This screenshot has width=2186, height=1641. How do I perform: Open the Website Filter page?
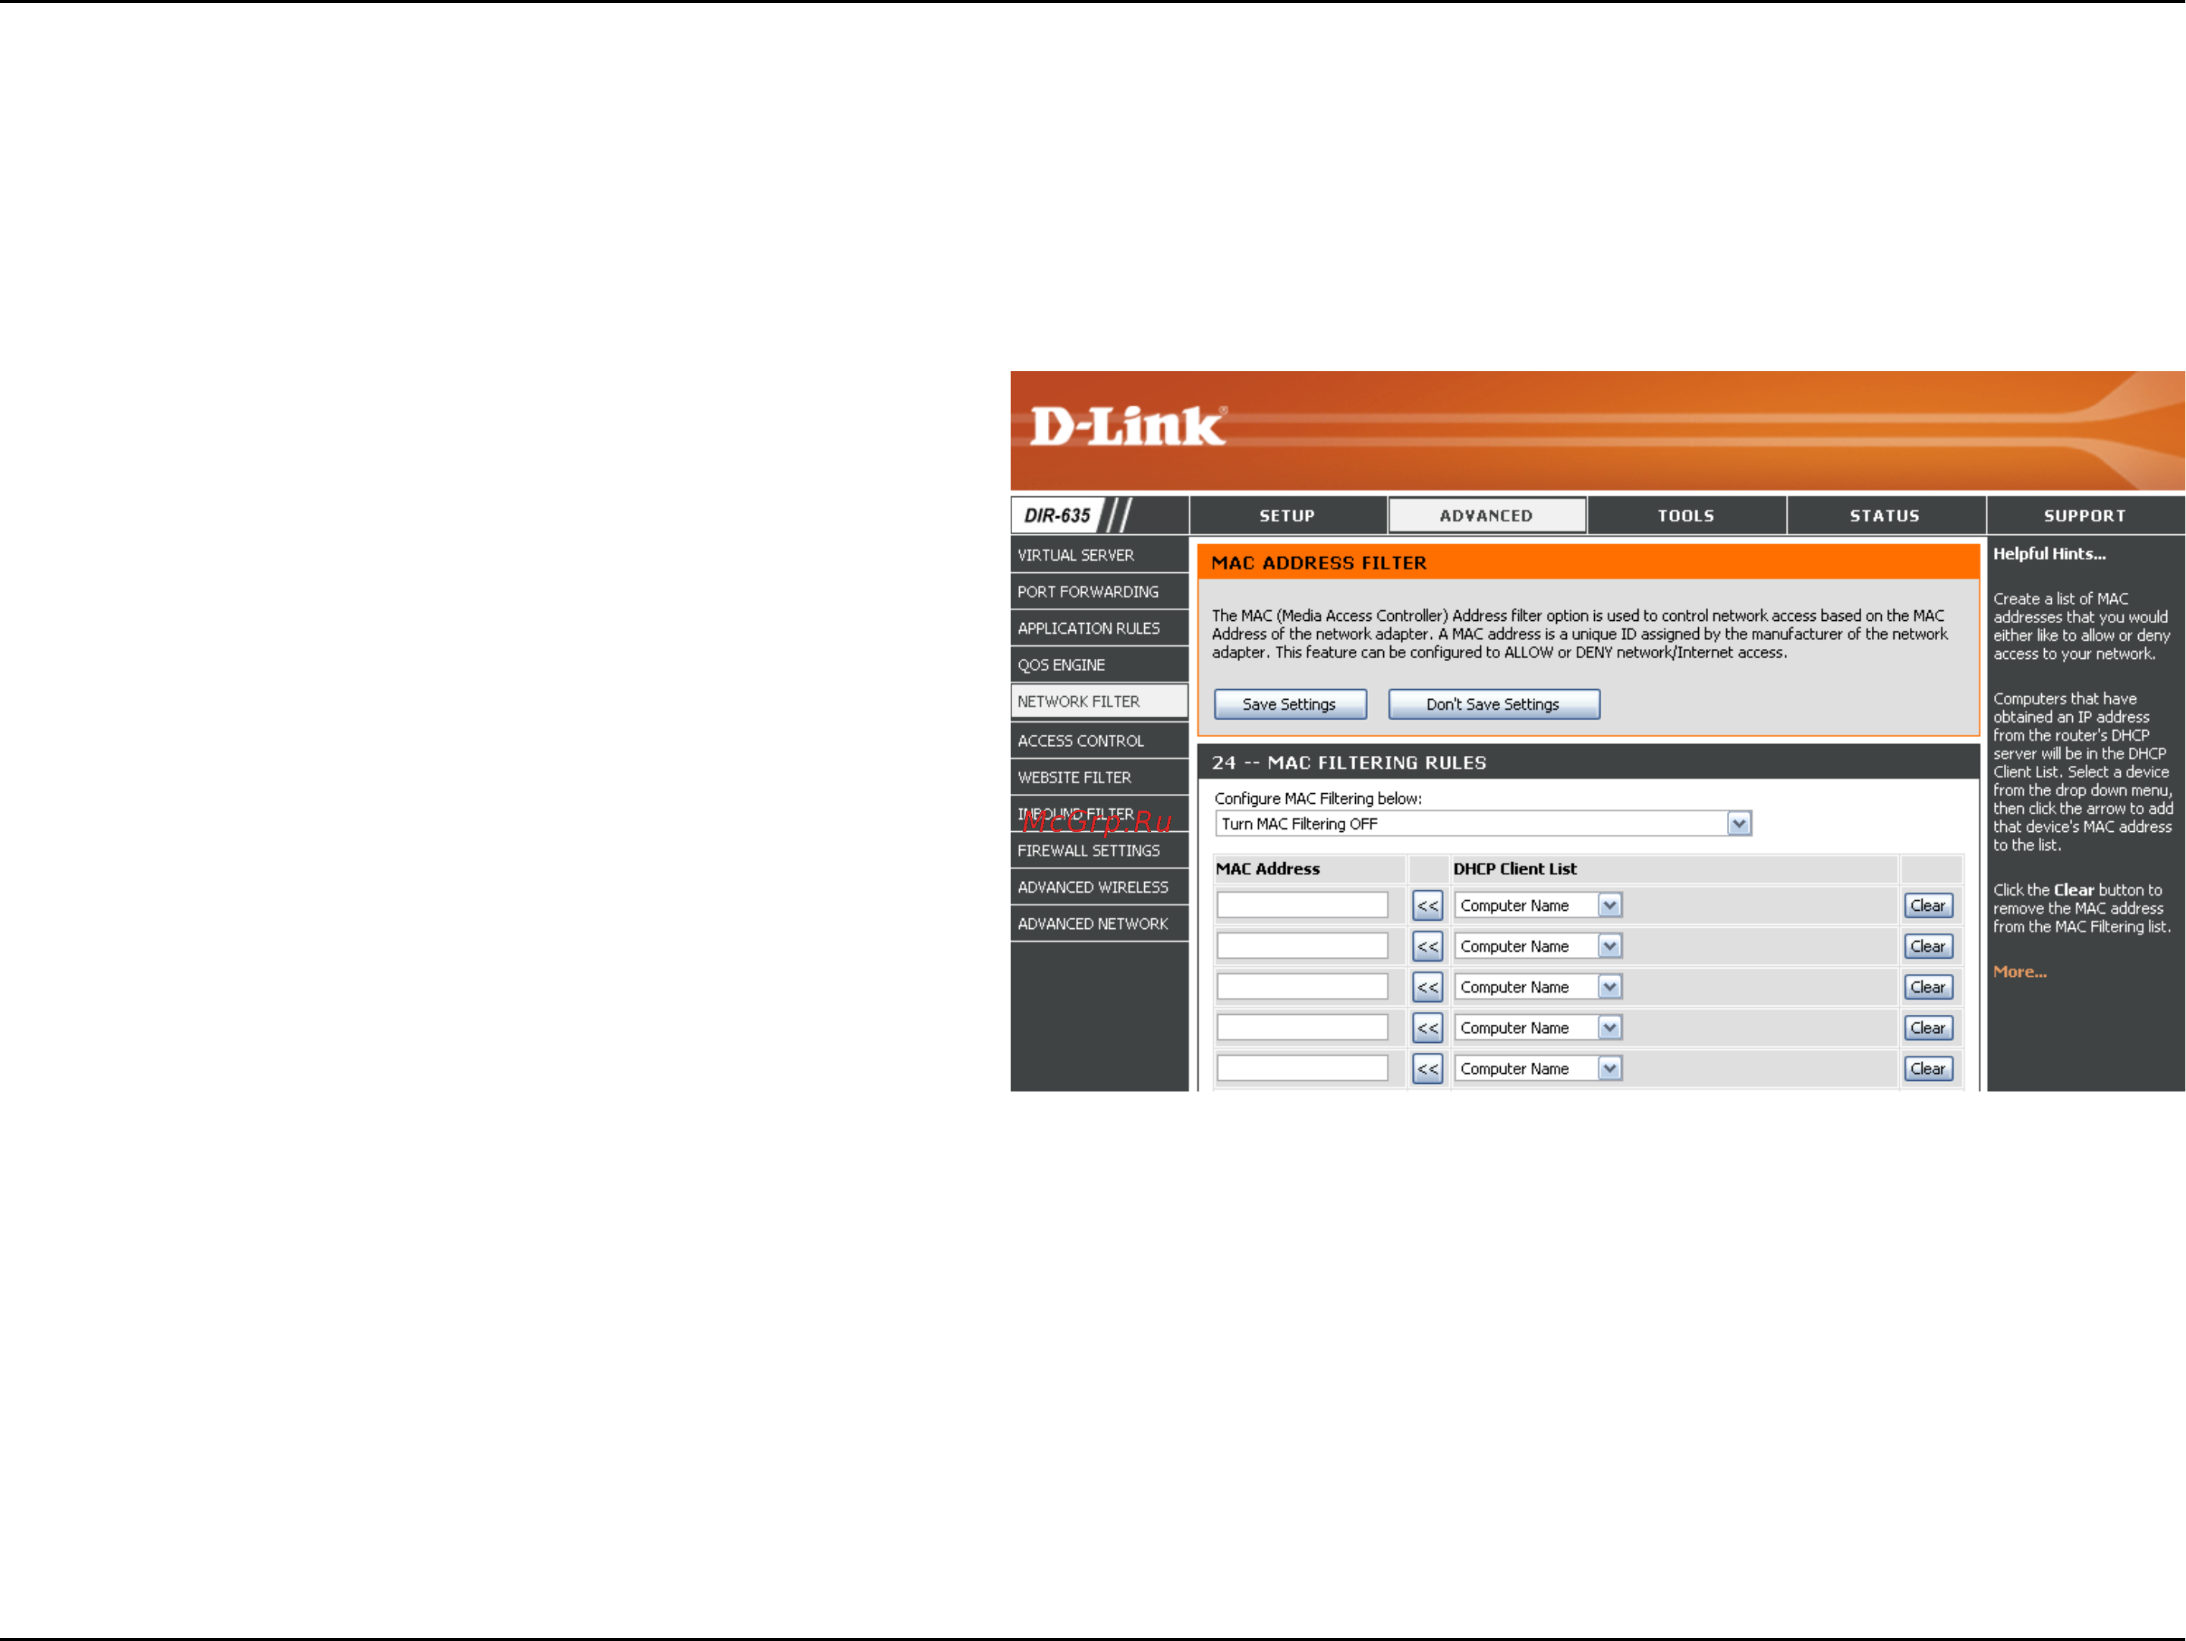click(1099, 778)
